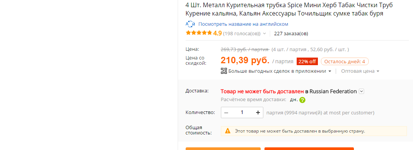413x150 pixels.
Task: Expand the vote ratings chevron
Action: point(264,34)
